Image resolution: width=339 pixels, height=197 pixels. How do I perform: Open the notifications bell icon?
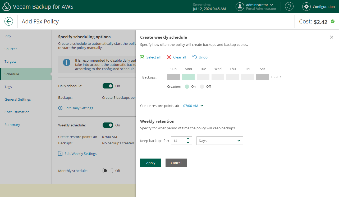(289, 7)
